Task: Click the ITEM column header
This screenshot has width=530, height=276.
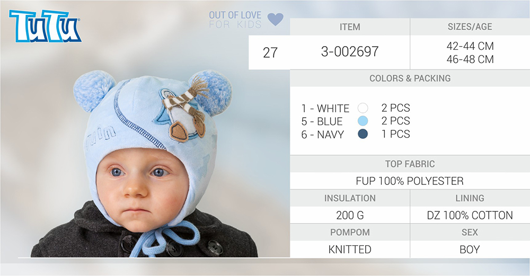Action: point(350,26)
